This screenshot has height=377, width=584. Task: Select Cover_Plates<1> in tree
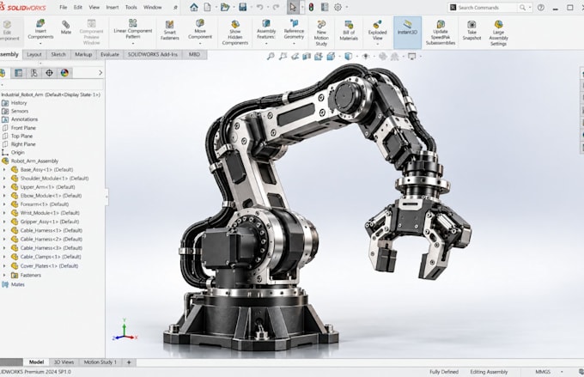pos(49,266)
